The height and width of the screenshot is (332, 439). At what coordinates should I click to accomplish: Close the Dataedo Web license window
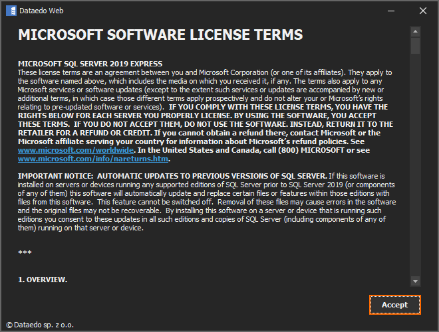coord(423,11)
